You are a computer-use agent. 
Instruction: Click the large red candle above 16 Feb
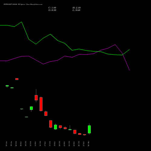click(x=41, y=104)
